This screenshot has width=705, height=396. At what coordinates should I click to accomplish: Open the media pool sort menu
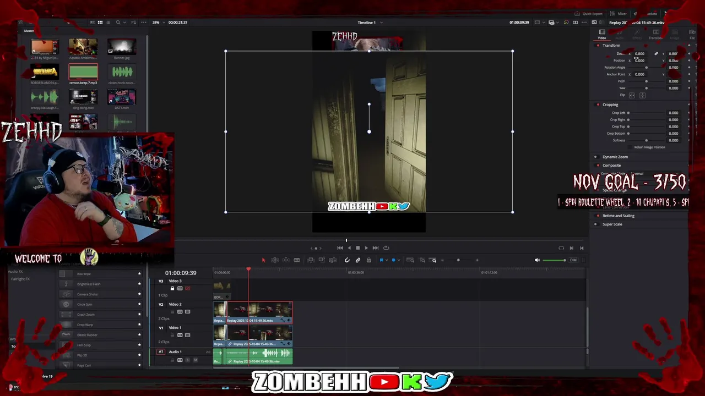coord(133,23)
